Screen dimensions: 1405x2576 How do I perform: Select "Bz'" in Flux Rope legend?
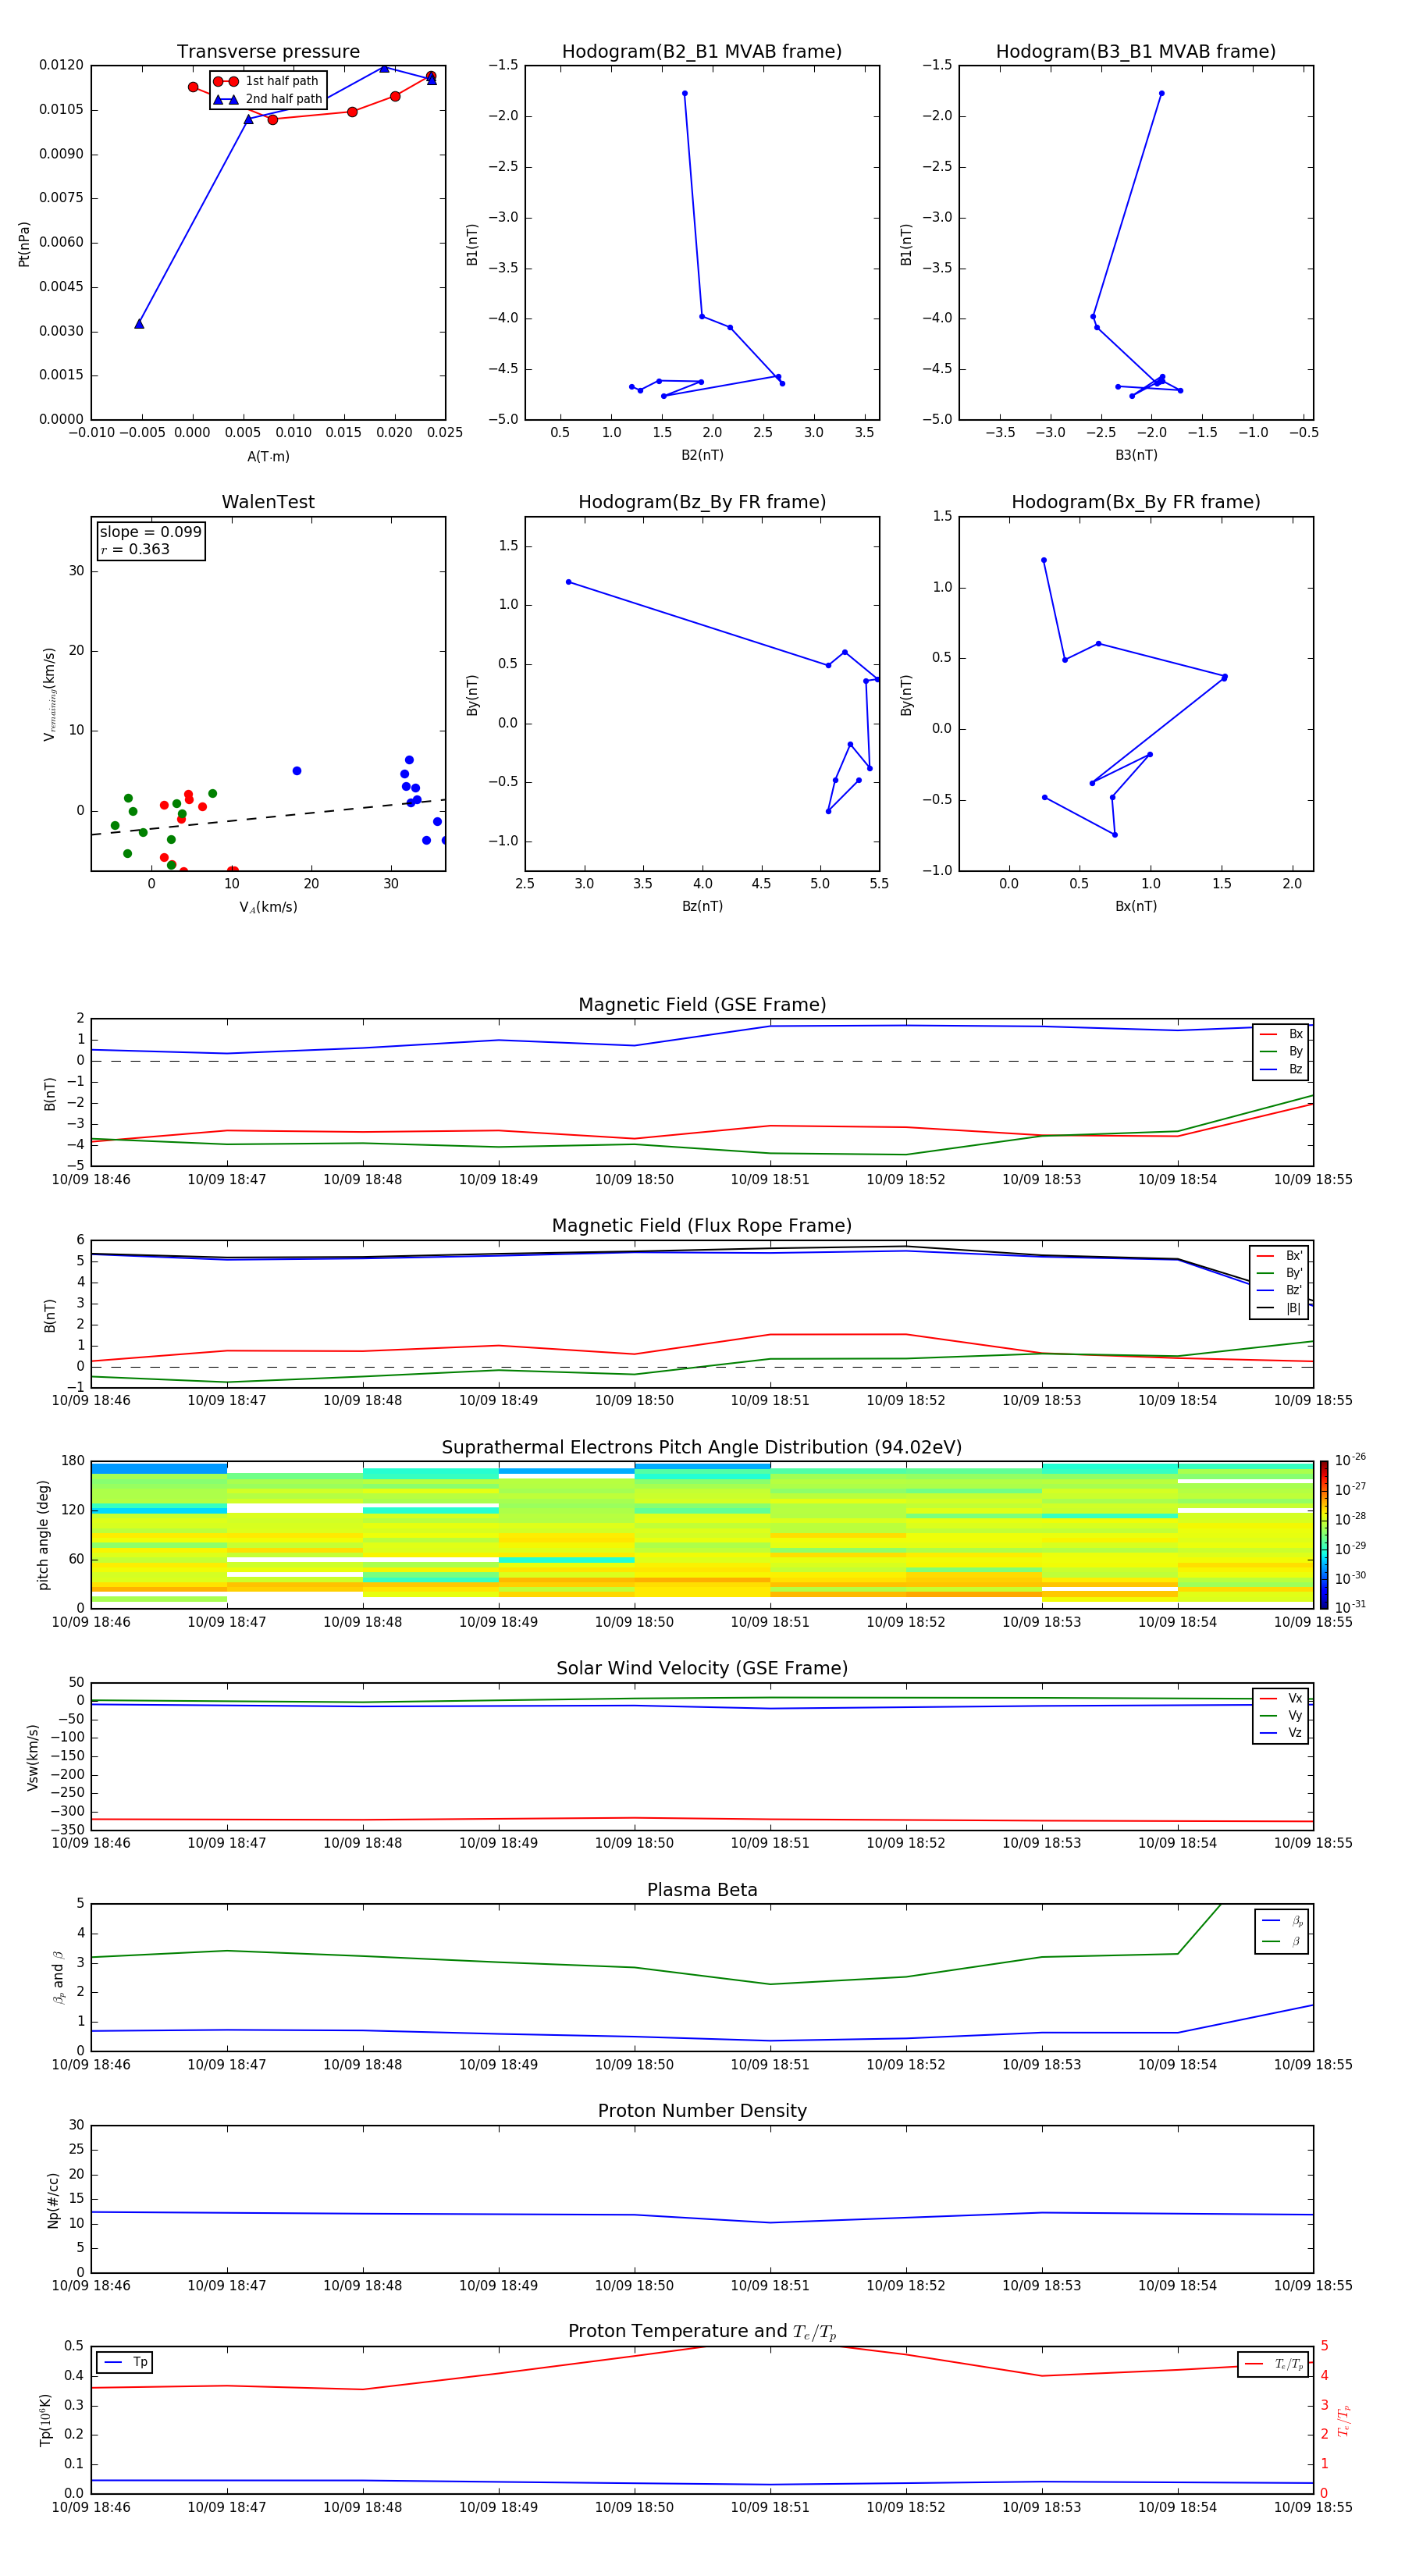(x=1279, y=1290)
